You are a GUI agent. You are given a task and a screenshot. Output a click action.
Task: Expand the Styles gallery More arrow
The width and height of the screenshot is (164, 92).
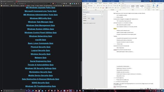click(145, 8)
